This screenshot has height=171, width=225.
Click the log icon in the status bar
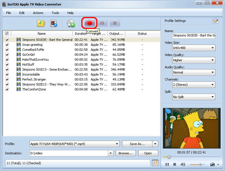click(x=155, y=163)
